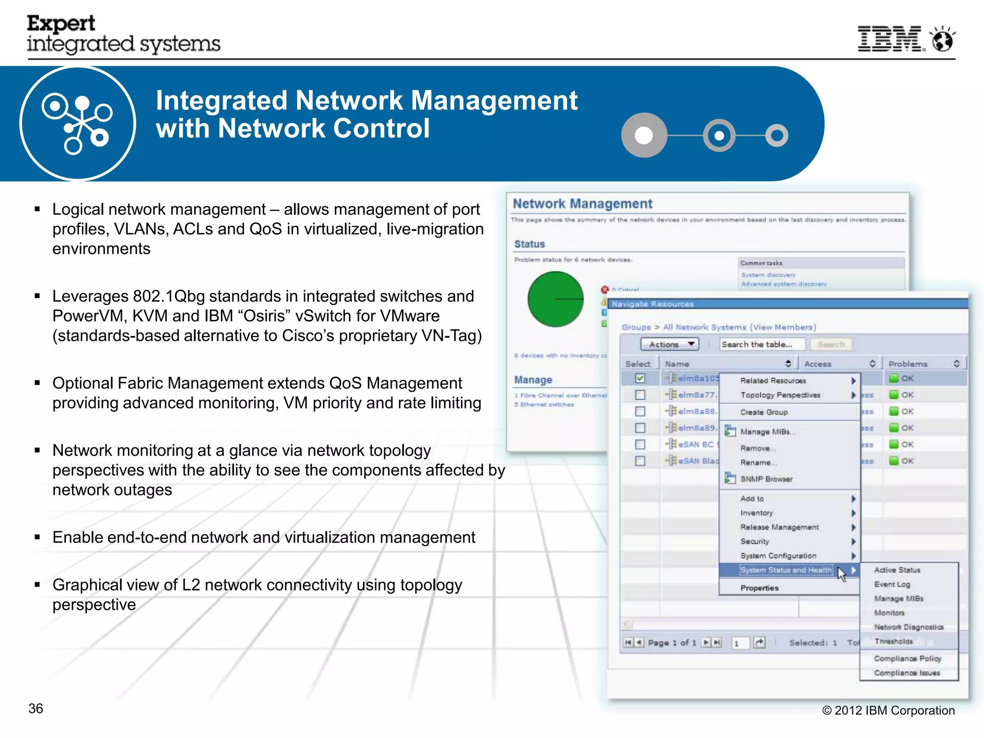
Task: Click the device icon beside eSAN Blade row
Action: (671, 461)
